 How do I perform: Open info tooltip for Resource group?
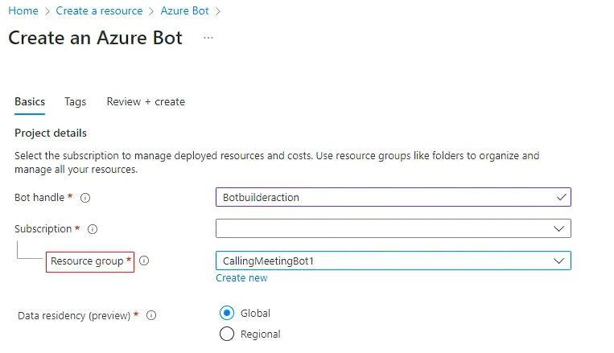(x=144, y=261)
